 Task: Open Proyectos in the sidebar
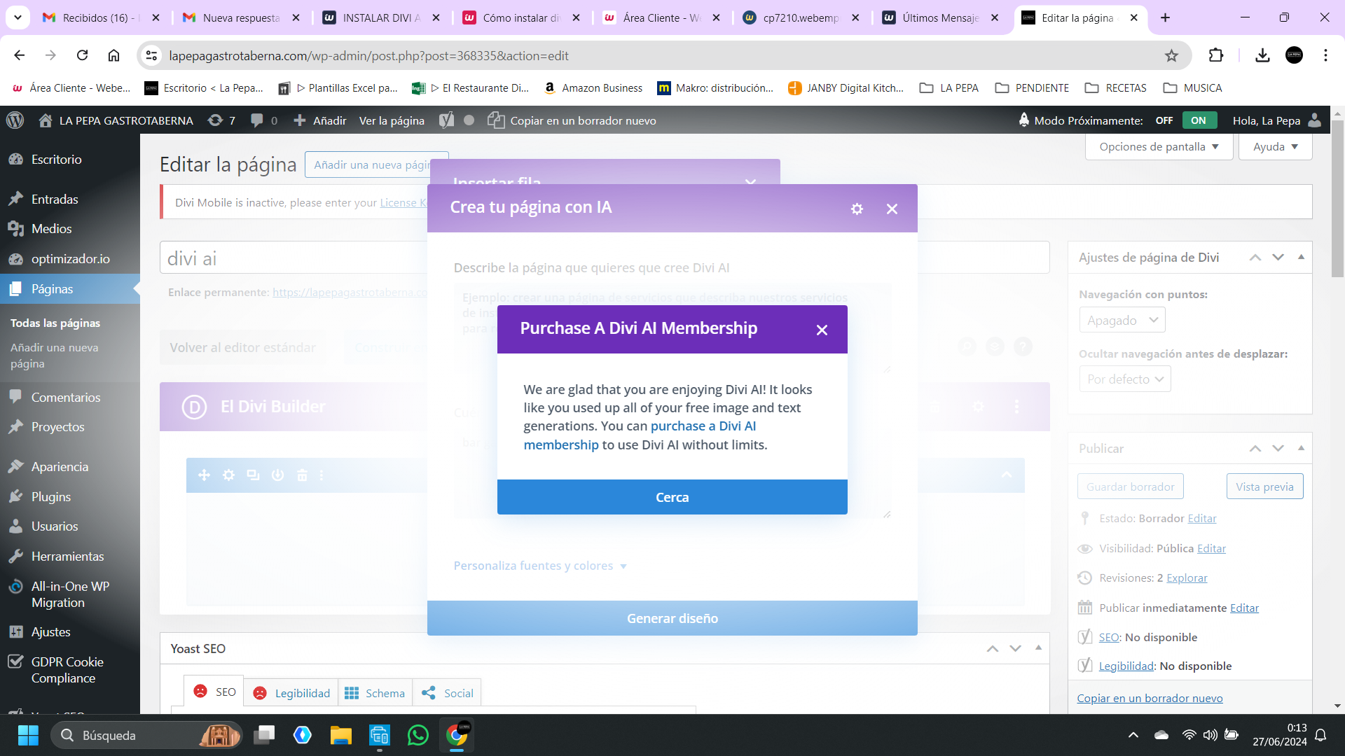pos(57,427)
